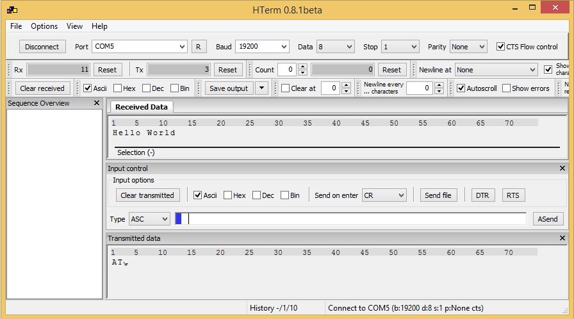The width and height of the screenshot is (574, 319).
Task: Increase the Count value with up arrow
Action: 302,67
